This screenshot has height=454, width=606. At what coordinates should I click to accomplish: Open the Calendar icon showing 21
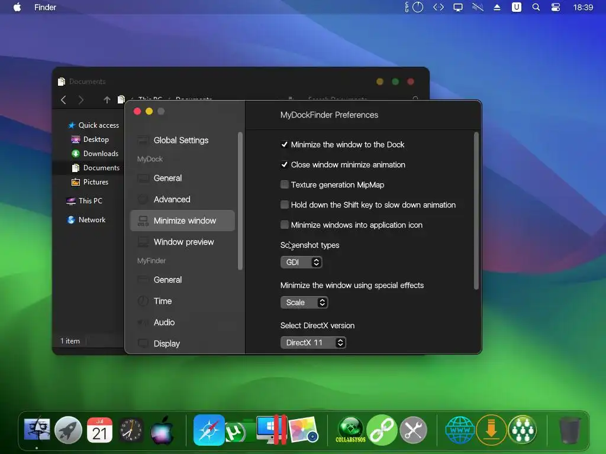point(99,430)
